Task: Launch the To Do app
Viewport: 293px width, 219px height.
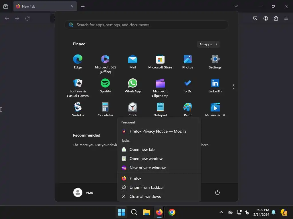Action: click(188, 86)
